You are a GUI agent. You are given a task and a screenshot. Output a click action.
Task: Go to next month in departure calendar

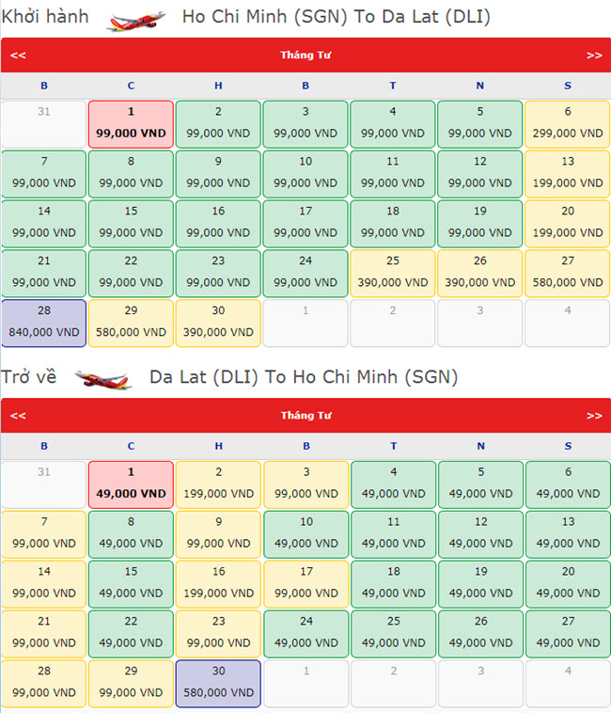pos(593,55)
